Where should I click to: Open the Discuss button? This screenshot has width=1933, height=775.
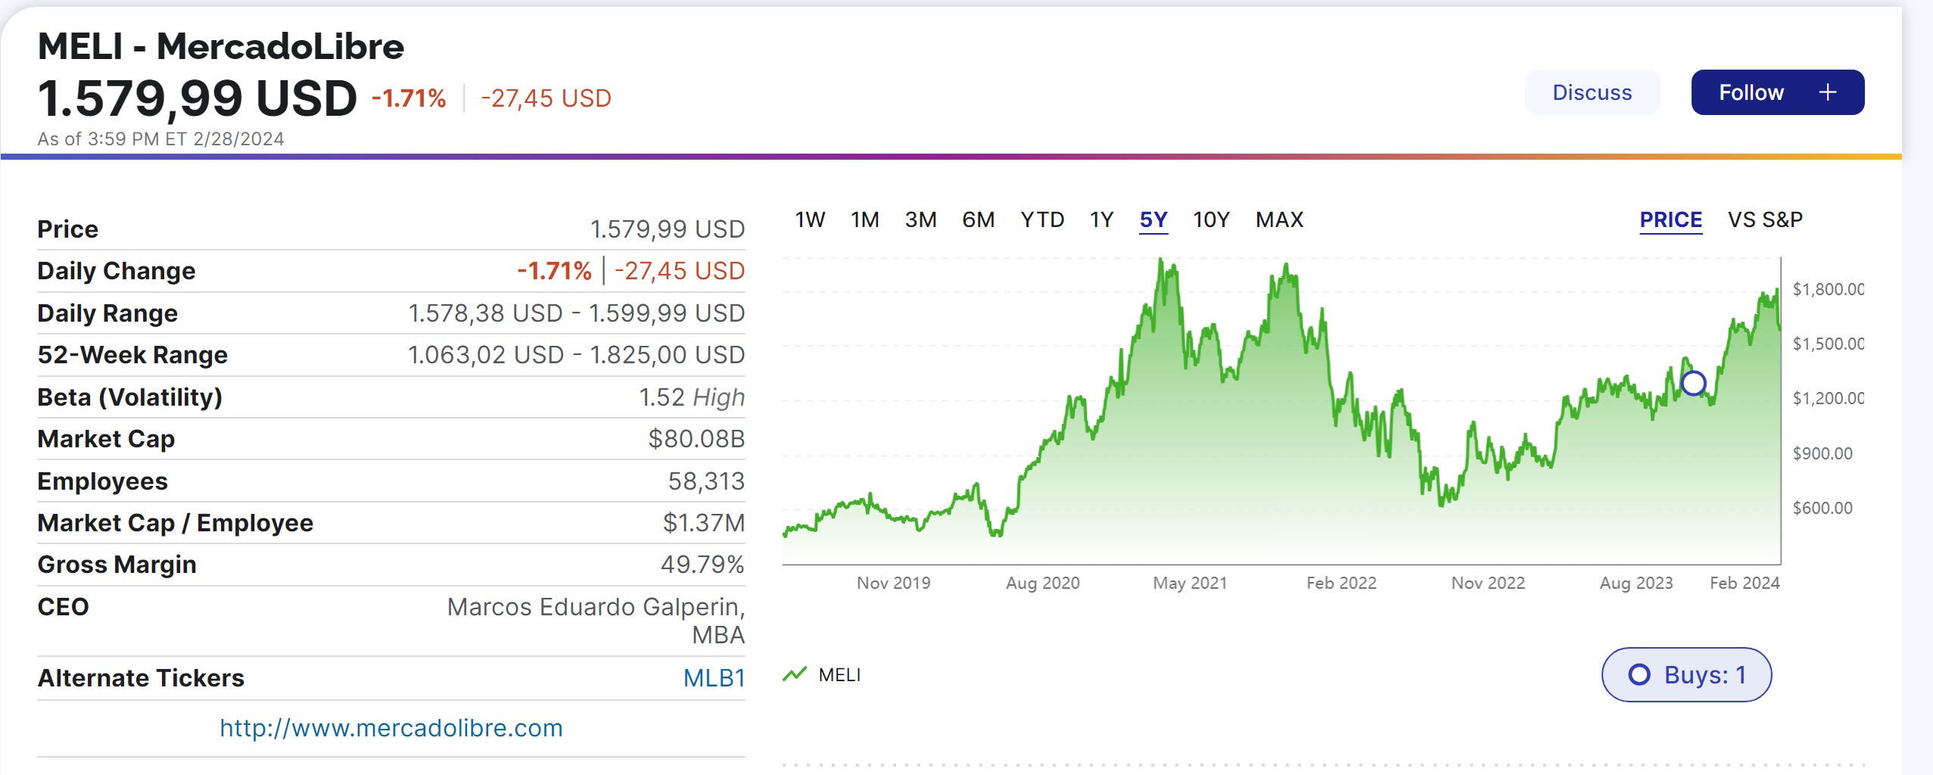[1592, 92]
